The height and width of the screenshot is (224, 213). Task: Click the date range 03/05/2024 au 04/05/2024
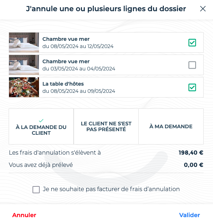coord(83,69)
